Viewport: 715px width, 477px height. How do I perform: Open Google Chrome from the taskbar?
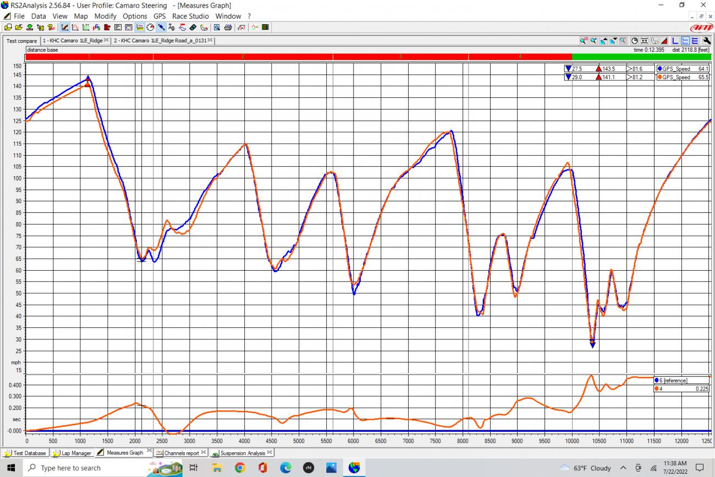[240, 468]
